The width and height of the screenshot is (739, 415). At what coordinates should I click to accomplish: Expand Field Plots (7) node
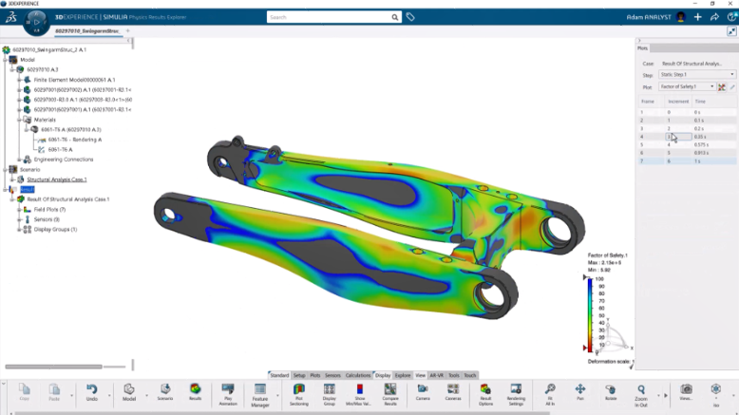[19, 210]
